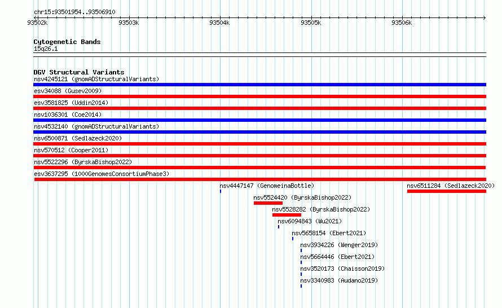Open the nsv5522296 (ByrskaBishop2022) label
The height and width of the screenshot is (308, 502).
click(x=83, y=162)
